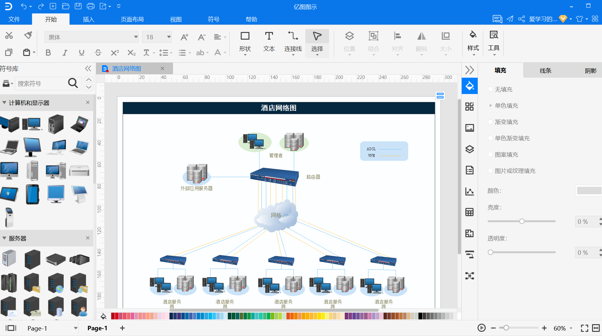Open the 文件 menu
This screenshot has height=336, width=602.
[14, 19]
